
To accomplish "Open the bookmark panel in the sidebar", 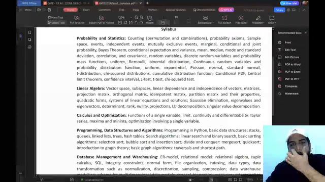I will pyautogui.click(x=29, y=32).
